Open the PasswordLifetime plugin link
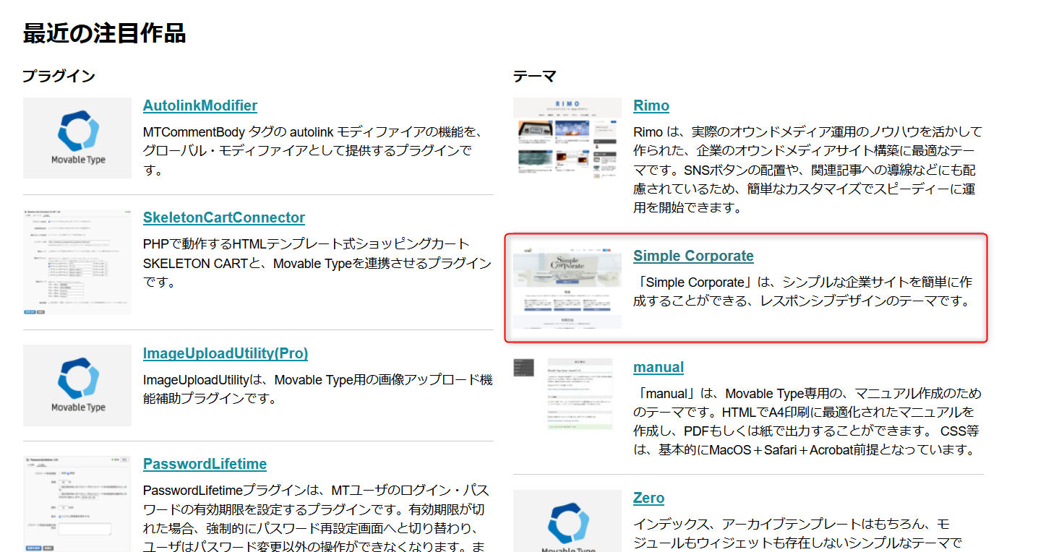 point(205,464)
